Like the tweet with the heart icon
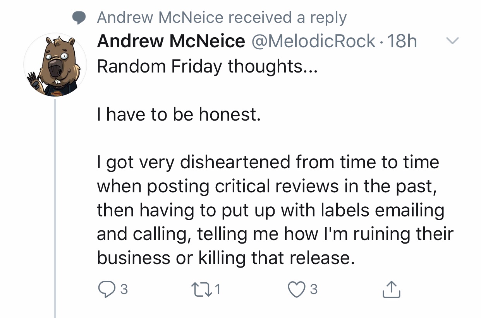 [297, 289]
